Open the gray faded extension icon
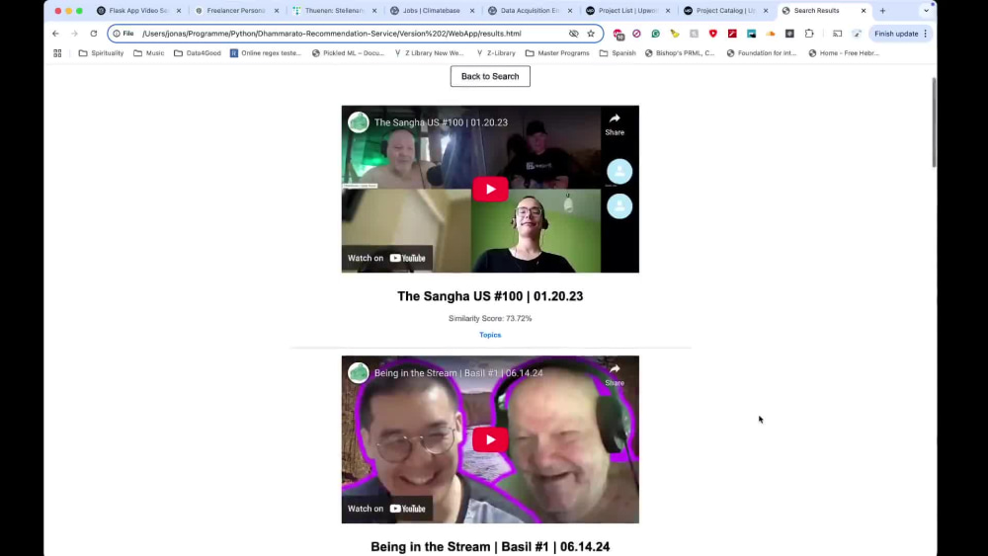Screen dimensions: 988x556 694,34
